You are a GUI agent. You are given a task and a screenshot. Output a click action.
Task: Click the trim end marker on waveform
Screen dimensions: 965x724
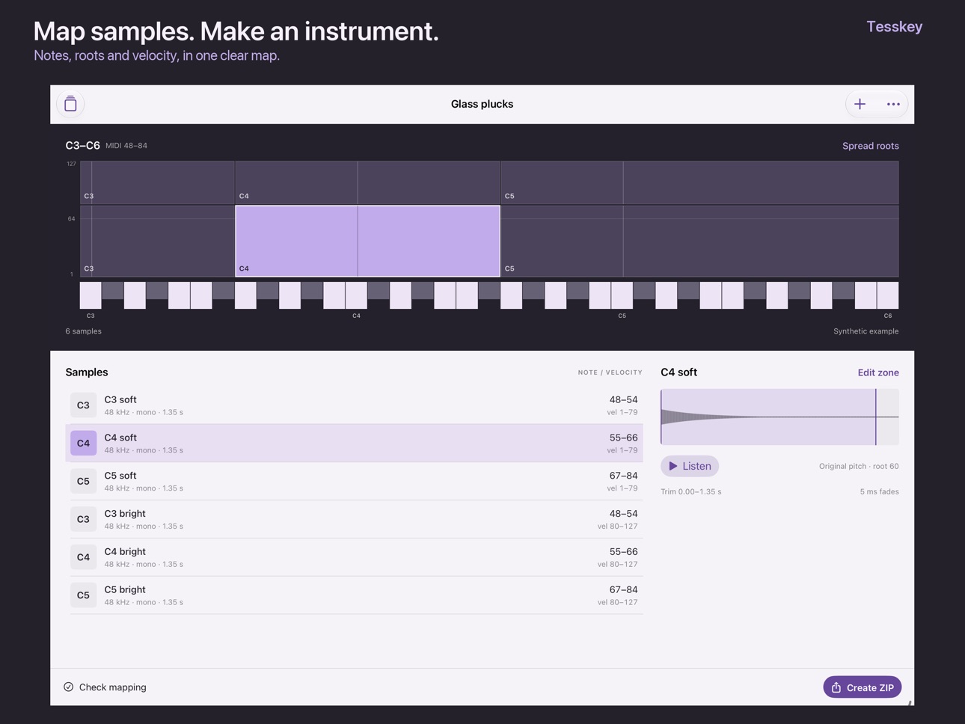pyautogui.click(x=876, y=417)
